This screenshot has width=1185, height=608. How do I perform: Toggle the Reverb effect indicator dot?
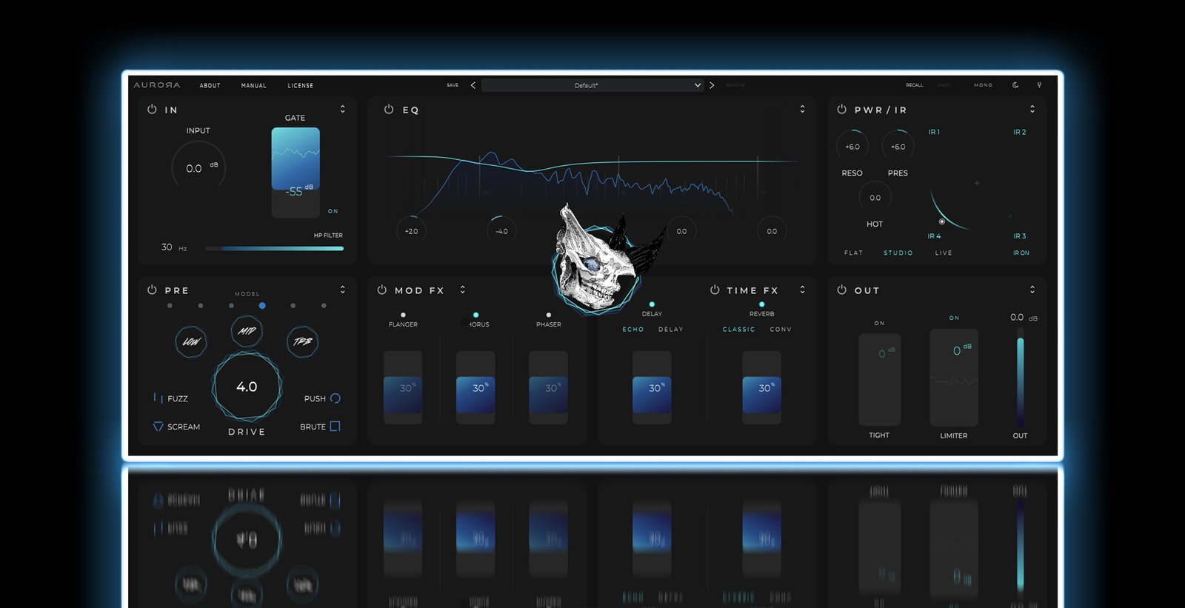tap(761, 304)
